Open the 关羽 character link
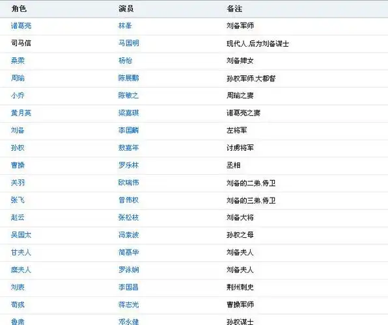 click(18, 183)
